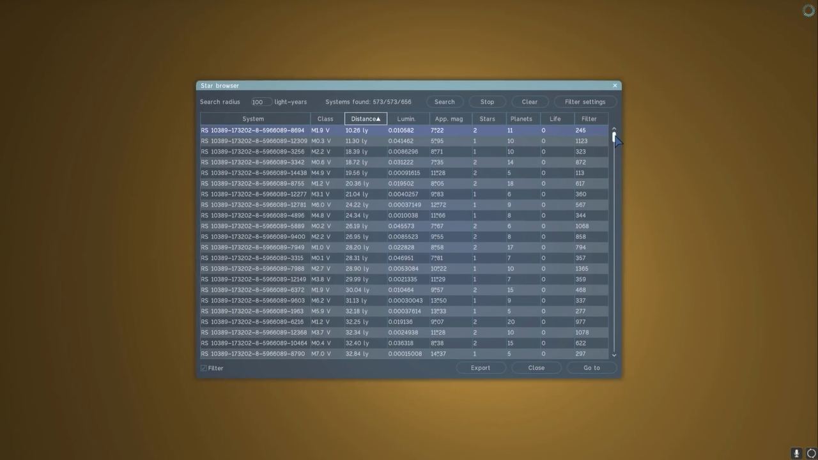Click the Stop button
The image size is (818, 460).
pyautogui.click(x=487, y=102)
